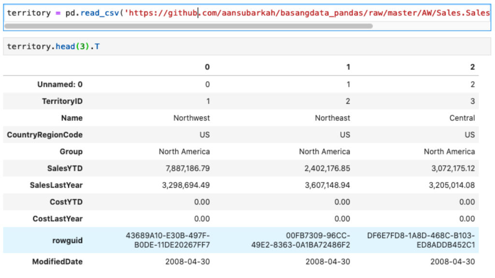Click the CostLastYear row label
This screenshot has height=278, width=495.
click(58, 219)
